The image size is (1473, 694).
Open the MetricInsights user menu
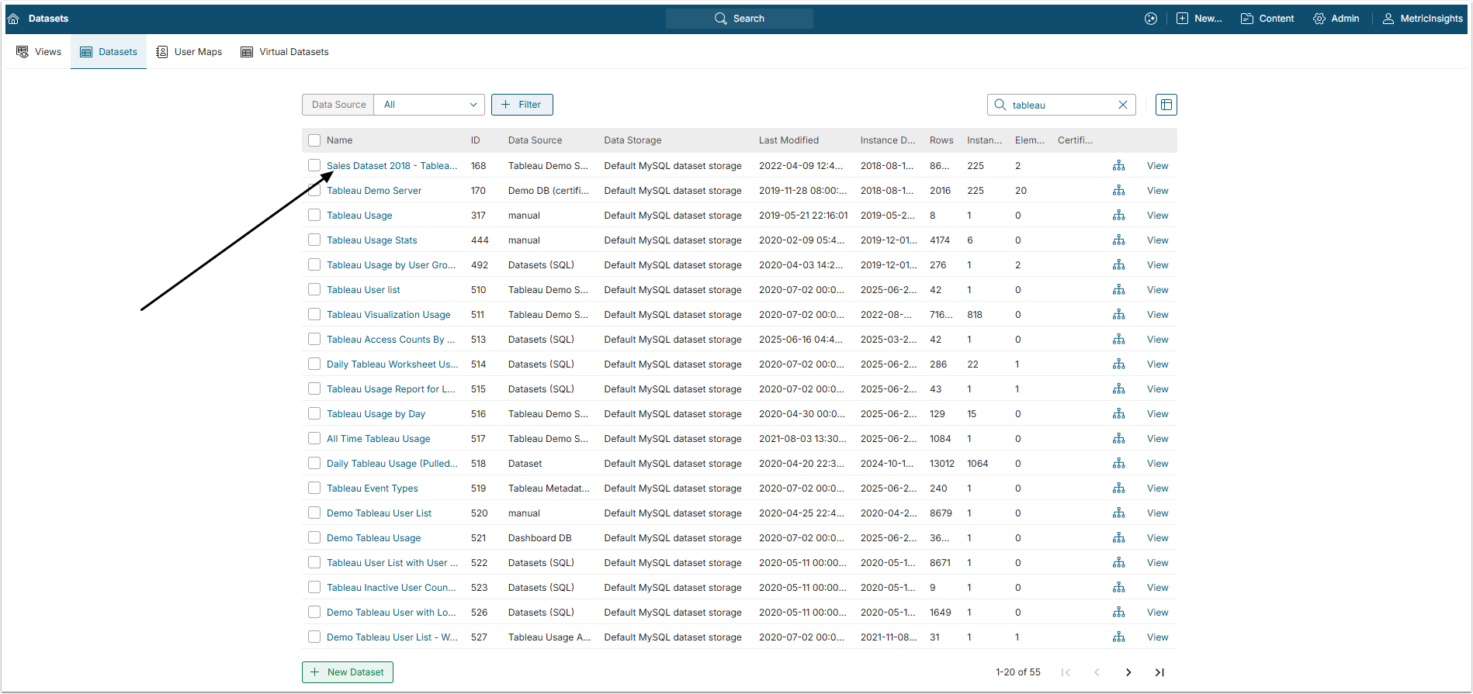pyautogui.click(x=1423, y=19)
